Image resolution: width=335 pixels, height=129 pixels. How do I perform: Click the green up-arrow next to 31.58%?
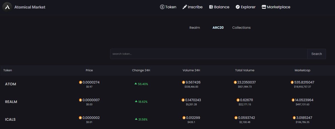click(x=136, y=119)
